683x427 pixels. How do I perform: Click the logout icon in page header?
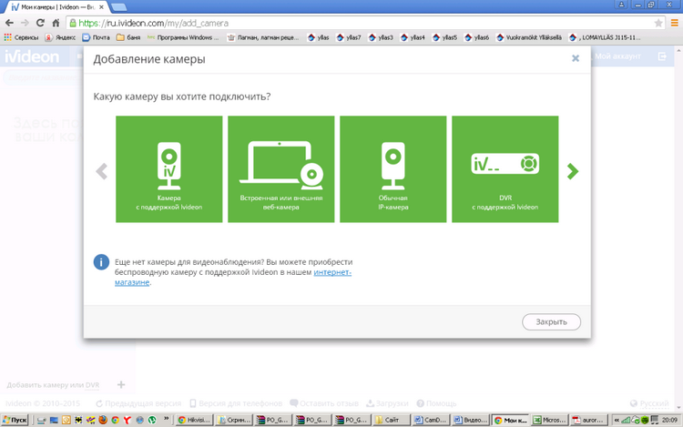(662, 56)
